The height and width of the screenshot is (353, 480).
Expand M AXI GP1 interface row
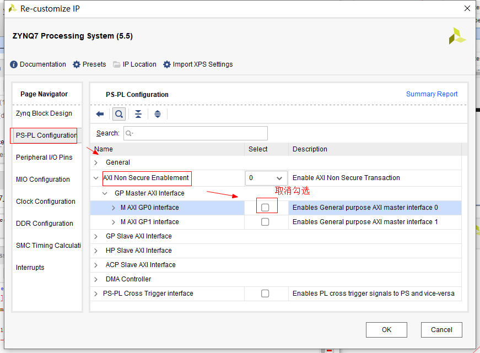click(114, 222)
